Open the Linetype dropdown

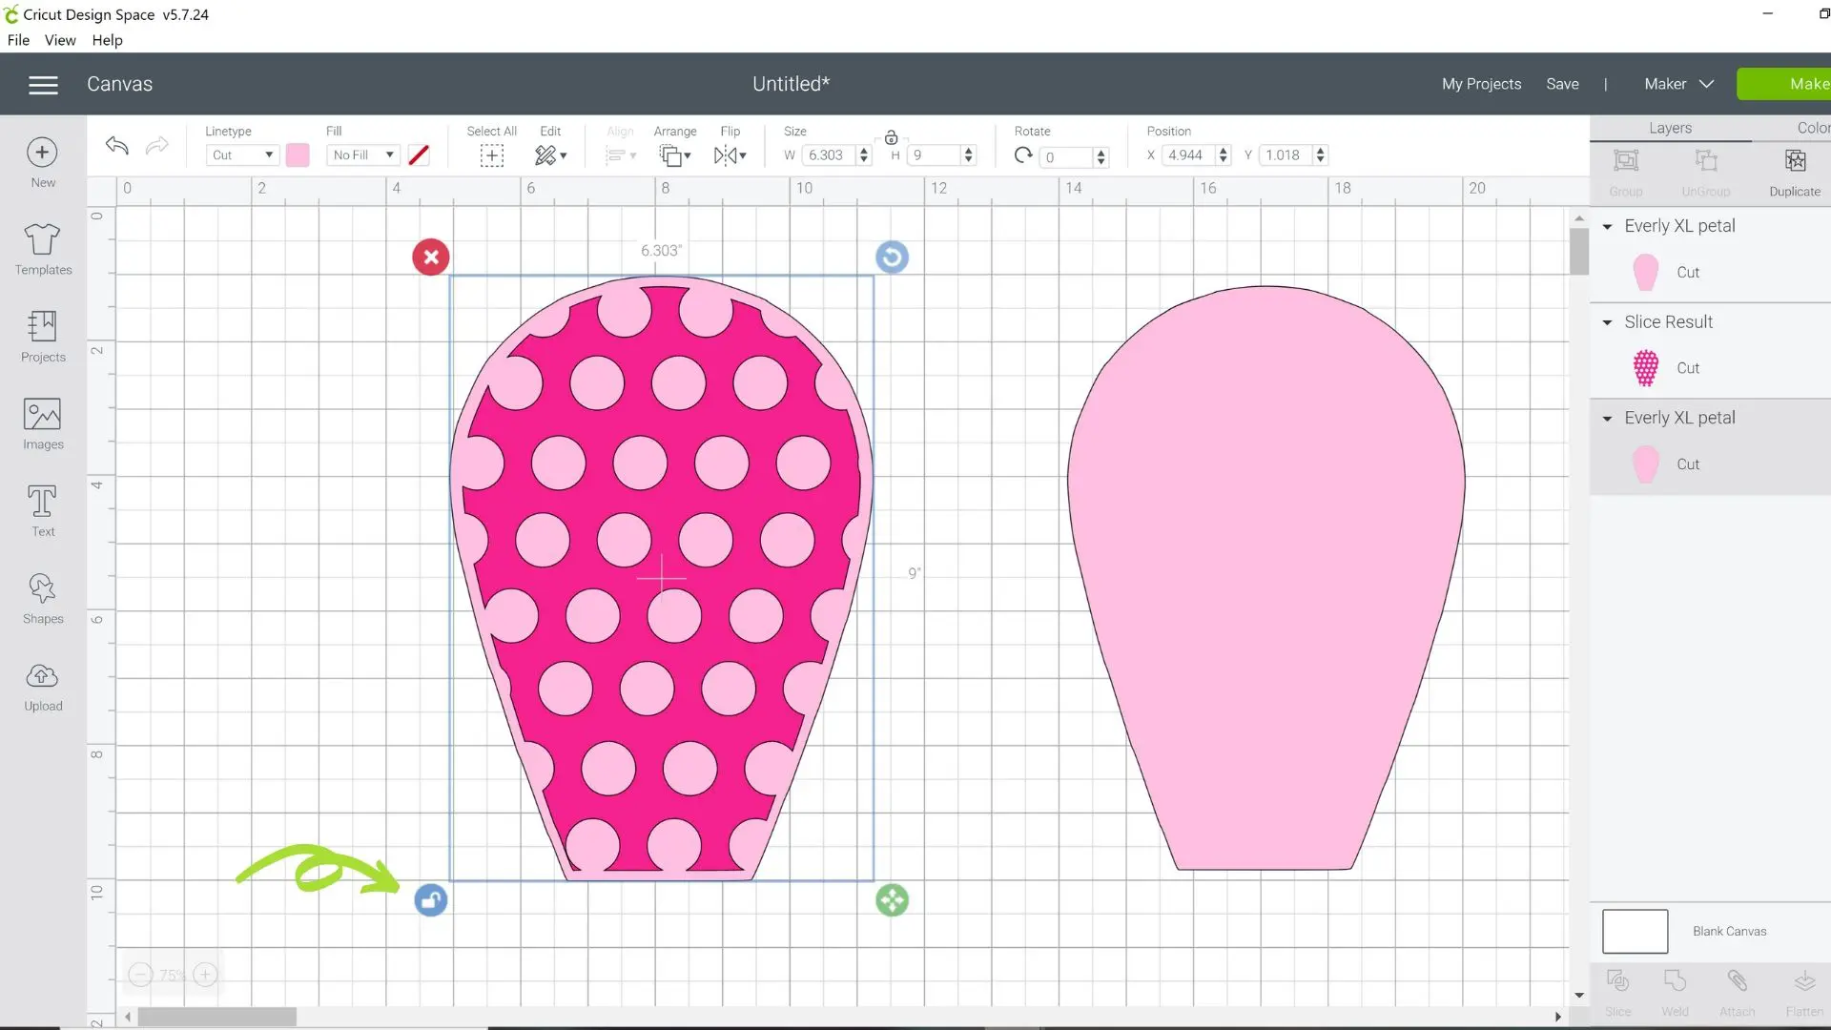pos(241,154)
